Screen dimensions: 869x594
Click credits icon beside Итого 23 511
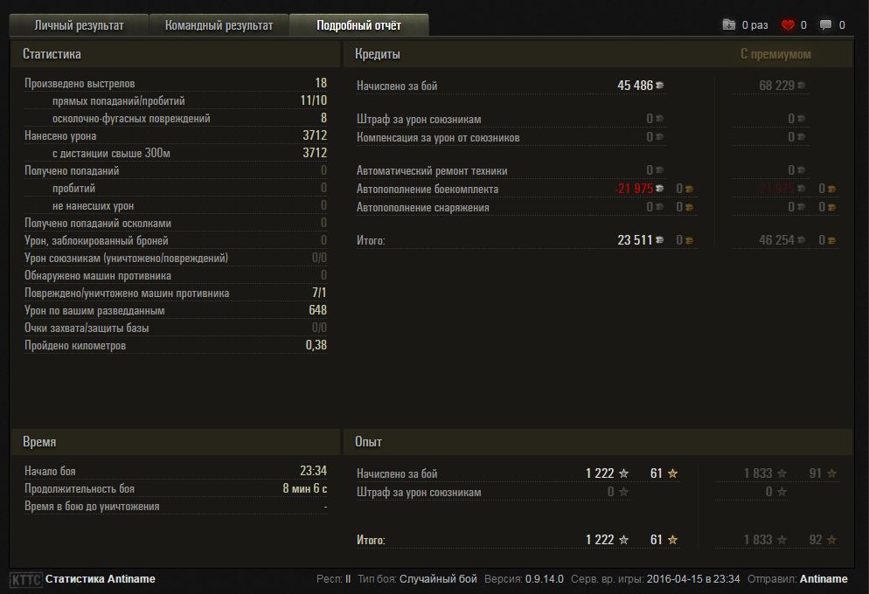(x=659, y=239)
